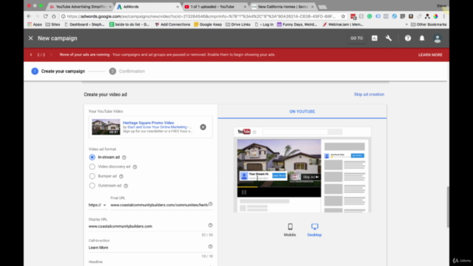
Task: Close the New campaign editor
Action: click(x=31, y=38)
